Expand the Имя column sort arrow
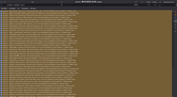The height and width of the screenshot is (97, 177). [59, 2]
